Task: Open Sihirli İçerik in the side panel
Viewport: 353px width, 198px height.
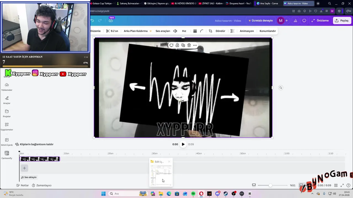Action: pyautogui.click(x=7, y=142)
